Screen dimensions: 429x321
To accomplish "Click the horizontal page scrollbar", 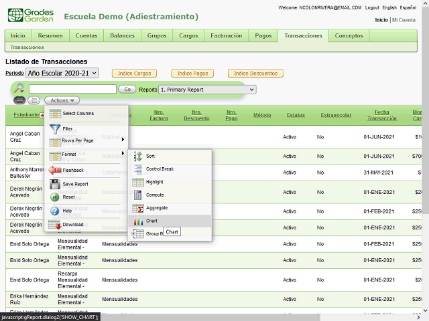I will point(210,318).
